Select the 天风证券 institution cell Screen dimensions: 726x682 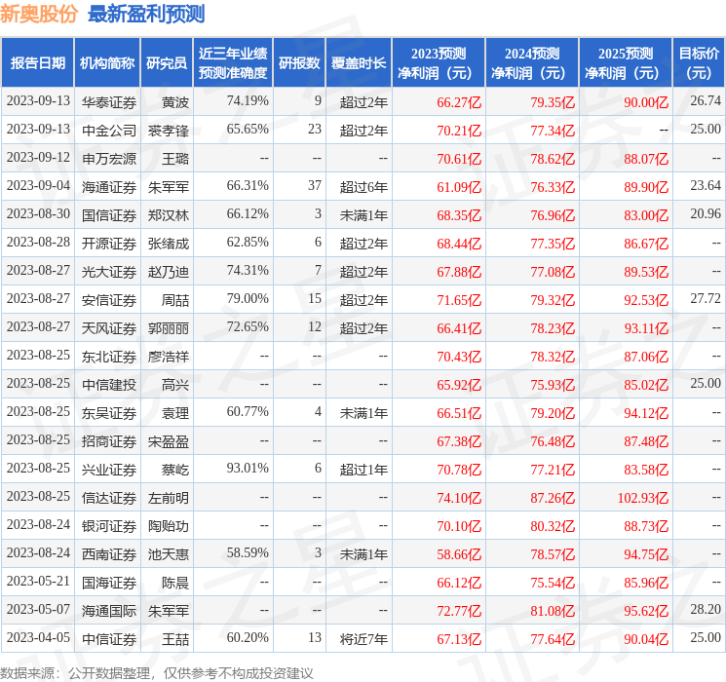pos(109,327)
